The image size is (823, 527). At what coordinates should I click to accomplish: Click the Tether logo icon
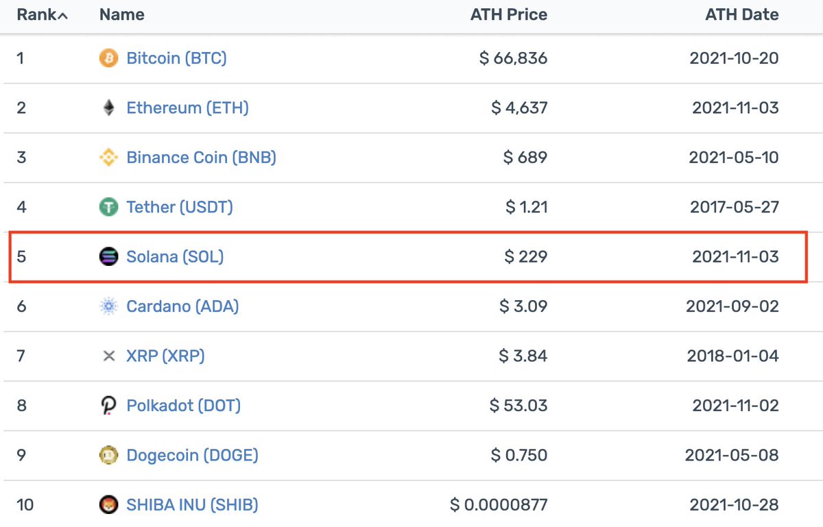[108, 207]
